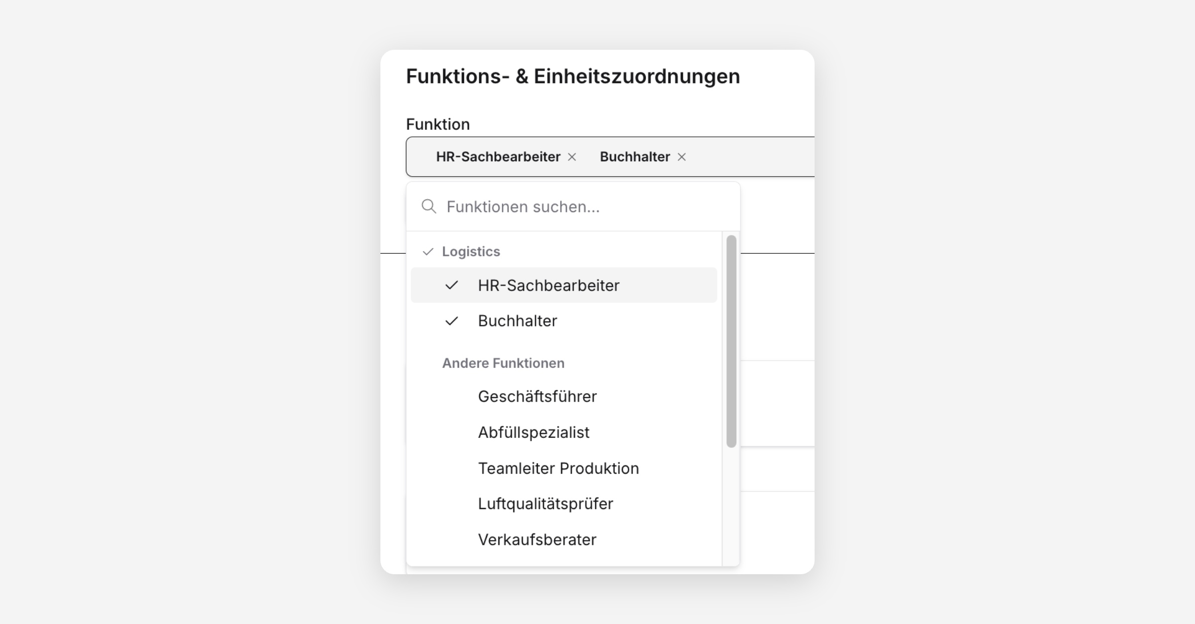Click the checkmark beside Buchhalter
The height and width of the screenshot is (624, 1195).
click(x=452, y=321)
